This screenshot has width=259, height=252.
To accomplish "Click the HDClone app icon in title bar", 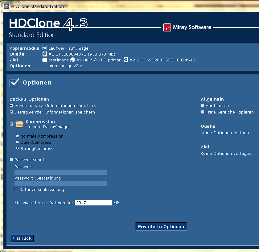I will pyautogui.click(x=6, y=6).
